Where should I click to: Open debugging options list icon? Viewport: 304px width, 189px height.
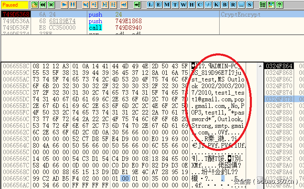coord(263,5)
